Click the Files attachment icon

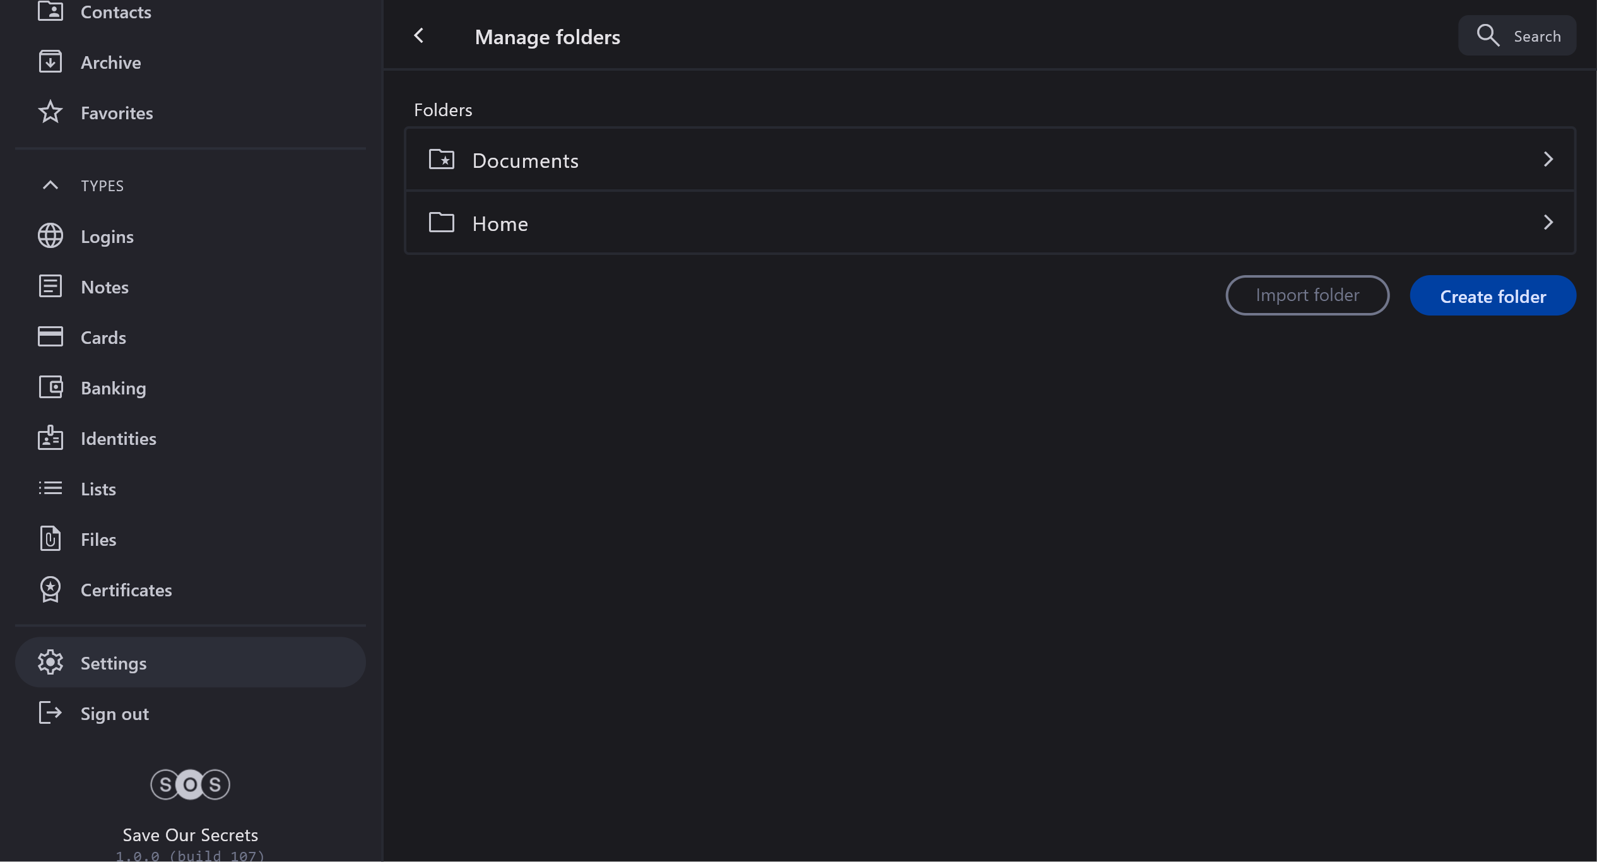(x=50, y=539)
